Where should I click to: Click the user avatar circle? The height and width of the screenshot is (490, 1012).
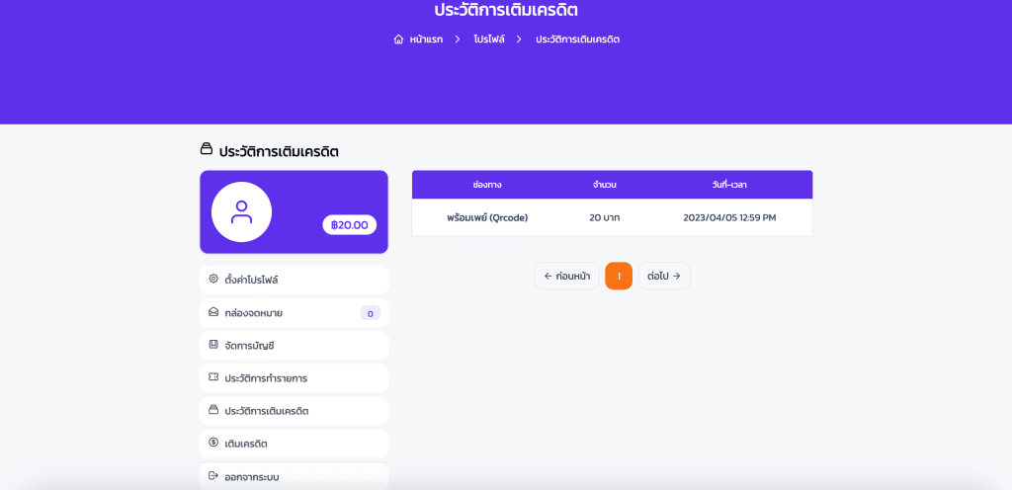pos(241,212)
